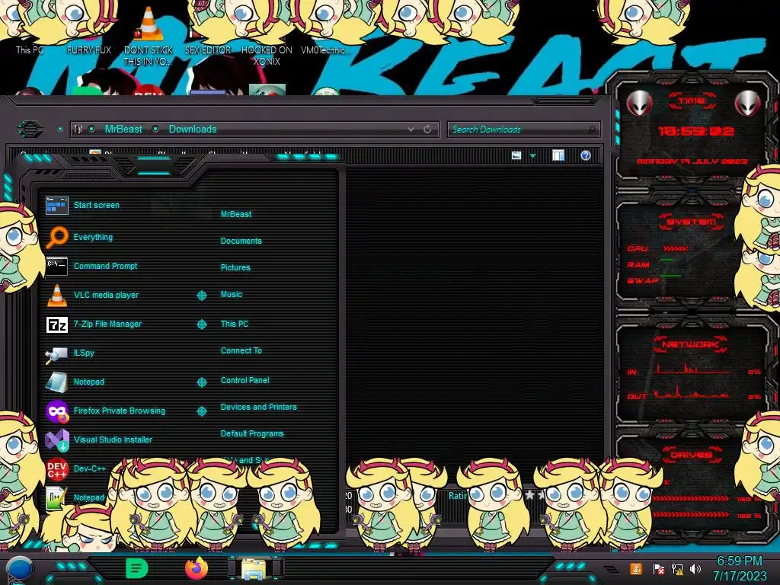Open Action Center flag tray icon
780x585 pixels.
coord(659,568)
